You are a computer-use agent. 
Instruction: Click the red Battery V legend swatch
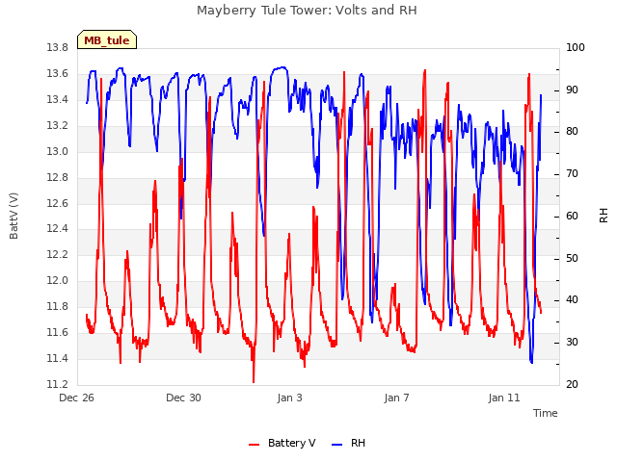tap(255, 444)
